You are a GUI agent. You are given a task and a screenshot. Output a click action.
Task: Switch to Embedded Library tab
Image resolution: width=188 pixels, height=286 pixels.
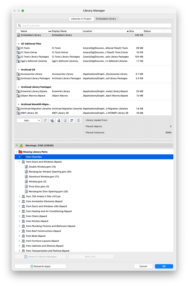coord(106,19)
